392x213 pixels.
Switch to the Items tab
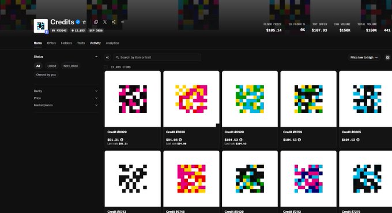pyautogui.click(x=37, y=43)
